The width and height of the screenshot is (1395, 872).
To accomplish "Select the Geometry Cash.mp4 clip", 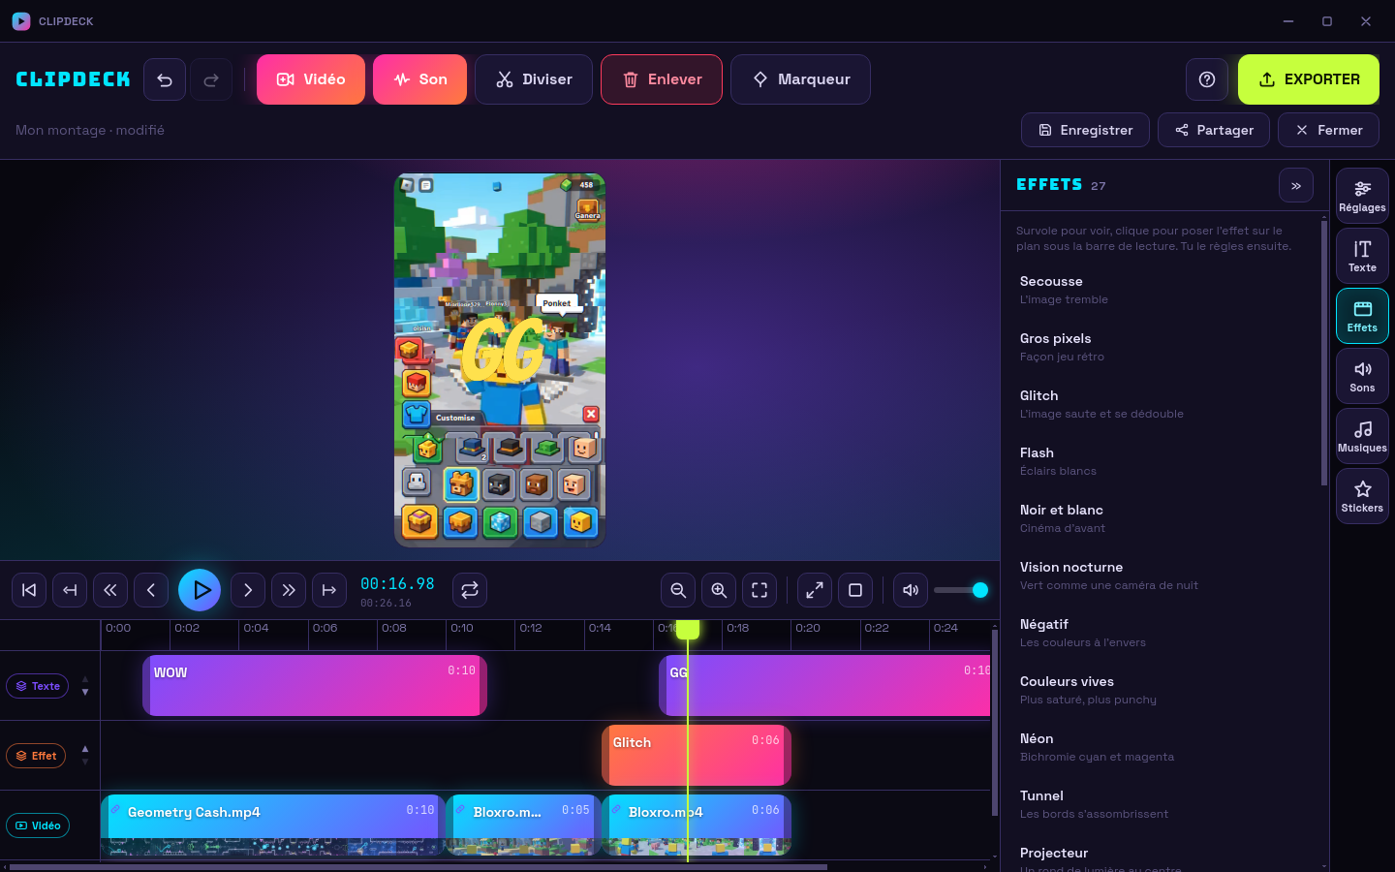I will pyautogui.click(x=272, y=825).
